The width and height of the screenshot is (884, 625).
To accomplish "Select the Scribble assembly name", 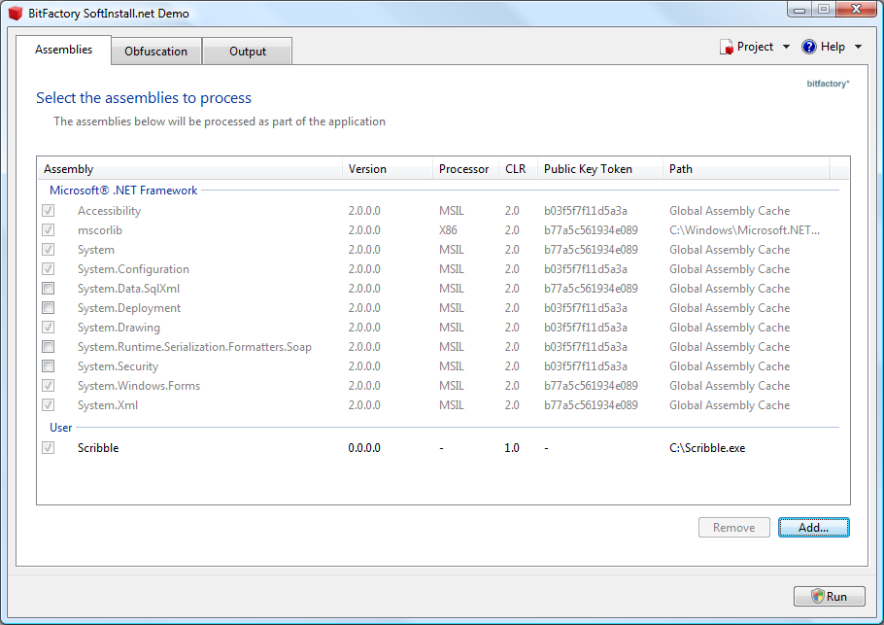I will click(x=98, y=448).
